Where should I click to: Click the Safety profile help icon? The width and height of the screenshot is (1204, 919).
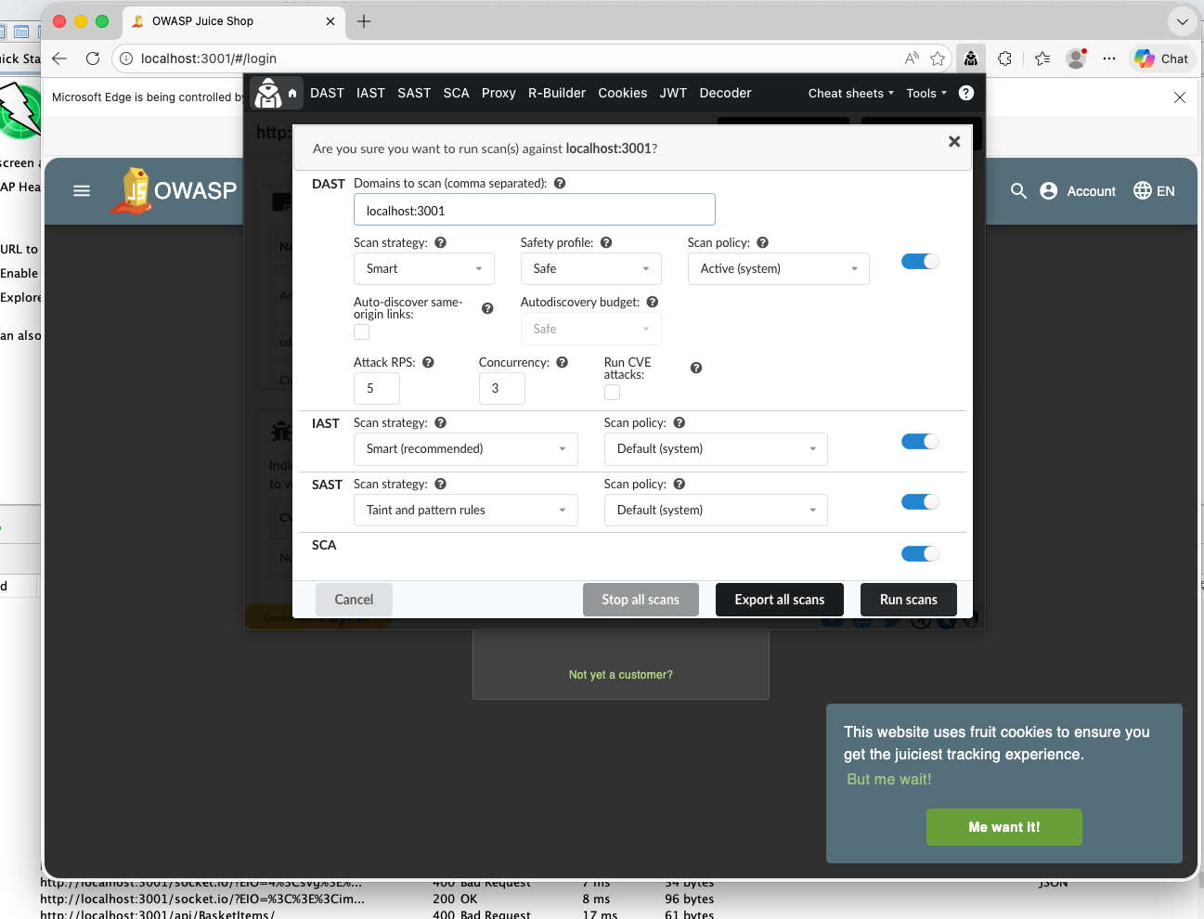click(x=606, y=242)
